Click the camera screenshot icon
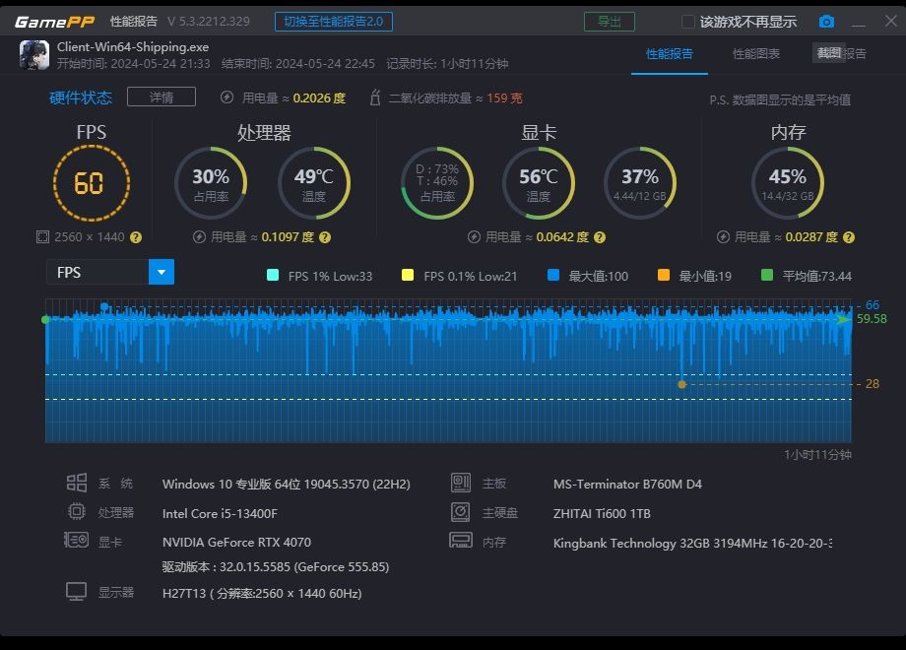 [x=826, y=22]
